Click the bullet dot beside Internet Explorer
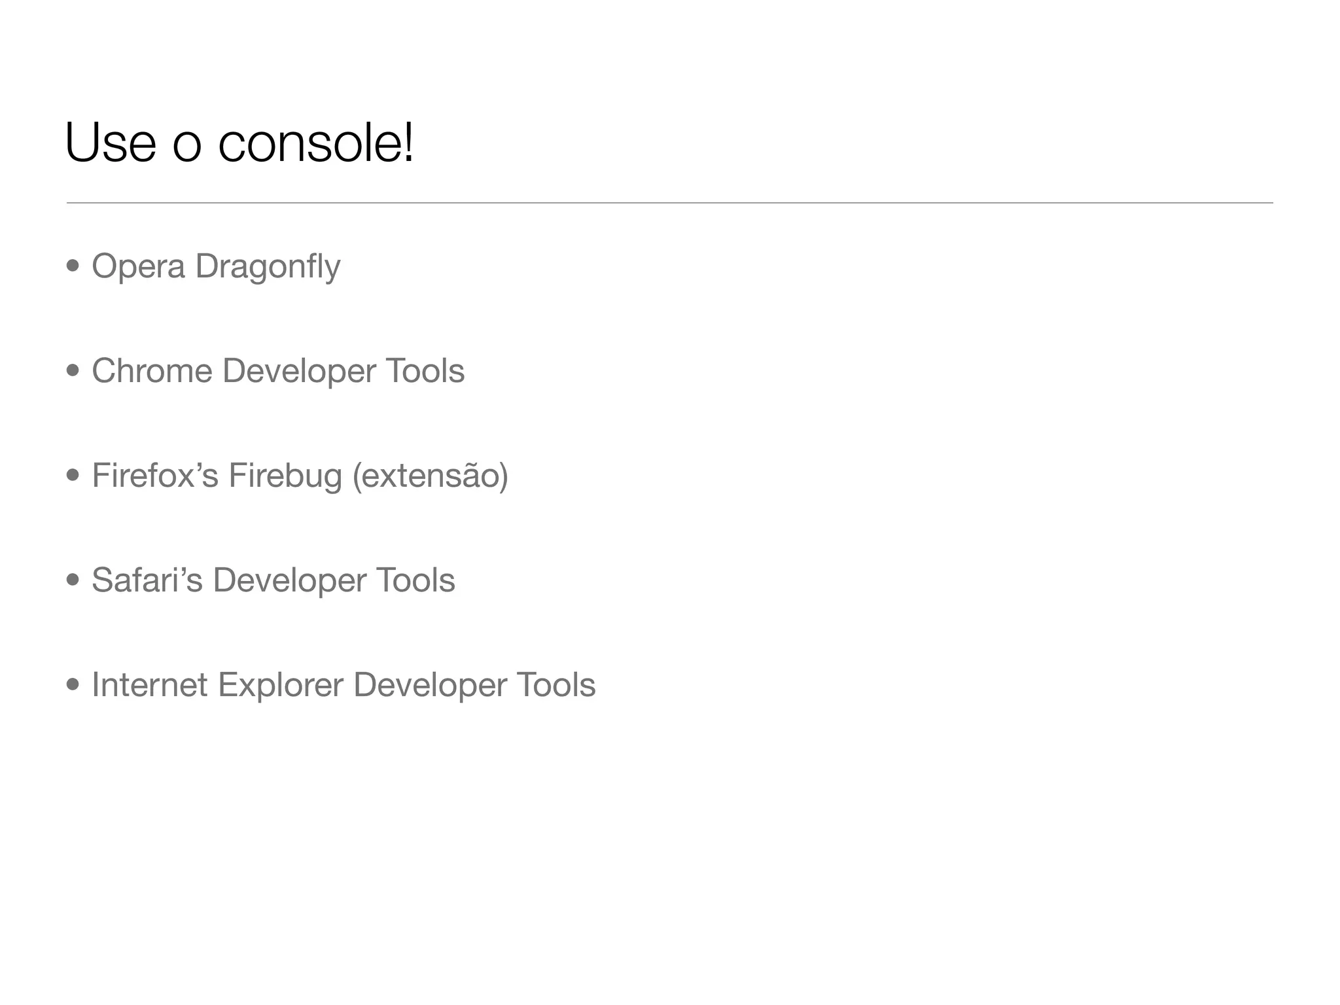The height and width of the screenshot is (1005, 1340). point(73,685)
